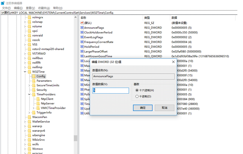Click the (数值未设置) data cell
The width and height of the screenshot is (243, 154).
point(179,23)
